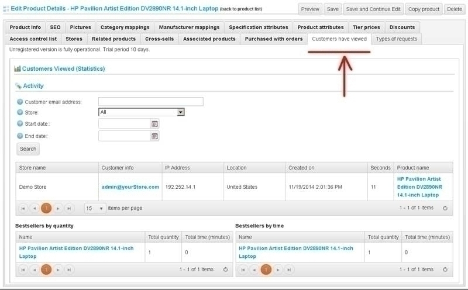The width and height of the screenshot is (468, 290).
Task: Open product link in activity grid row
Action: [x=419, y=187]
